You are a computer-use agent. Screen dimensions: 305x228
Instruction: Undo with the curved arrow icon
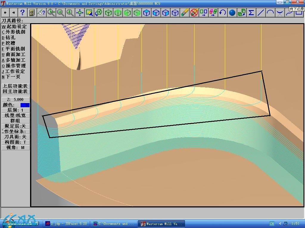point(222,13)
